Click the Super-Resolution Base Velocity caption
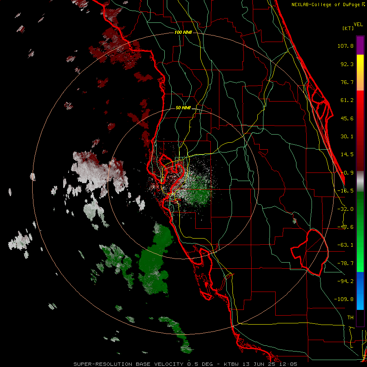 click(186, 364)
